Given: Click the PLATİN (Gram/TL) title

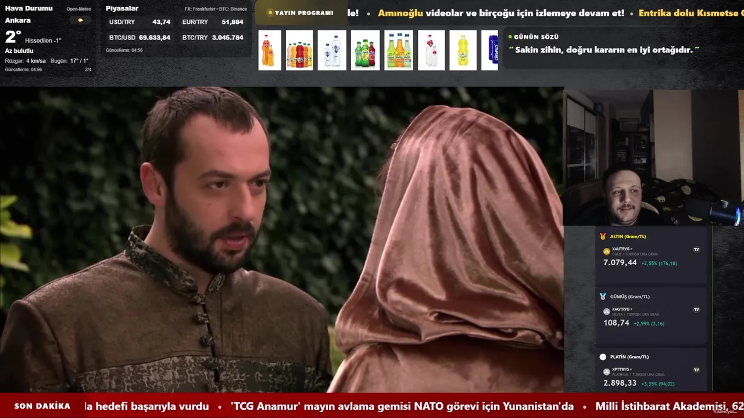Looking at the screenshot, I should coord(629,357).
